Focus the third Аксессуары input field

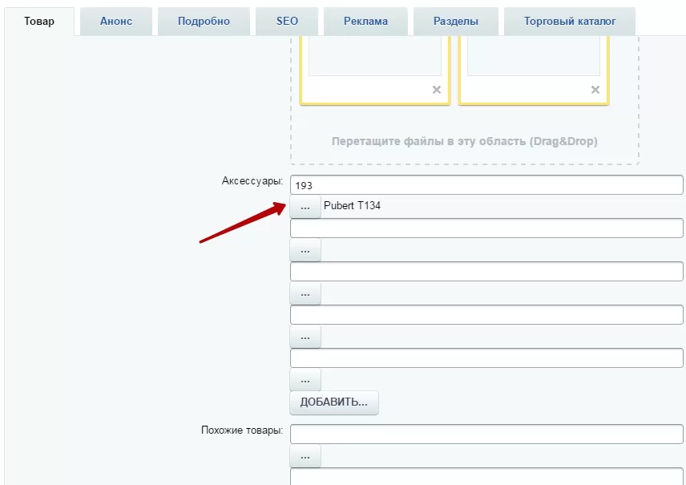[x=486, y=272]
